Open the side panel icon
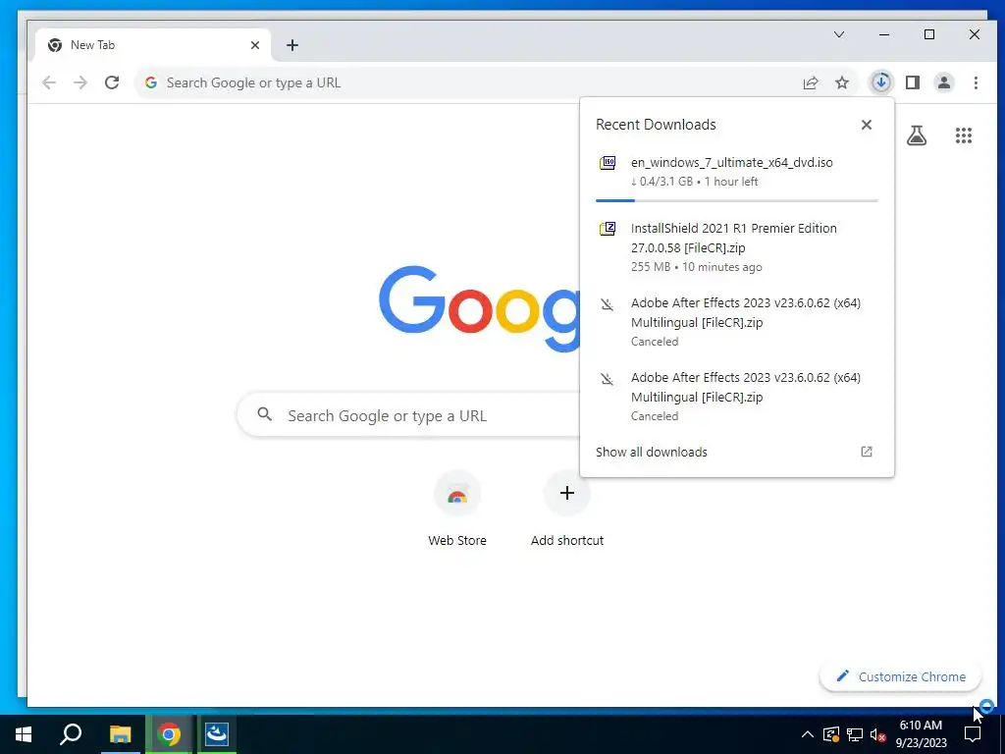The image size is (1005, 754). click(x=913, y=82)
